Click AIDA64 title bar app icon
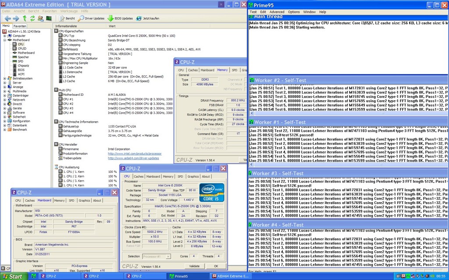 (3, 4)
